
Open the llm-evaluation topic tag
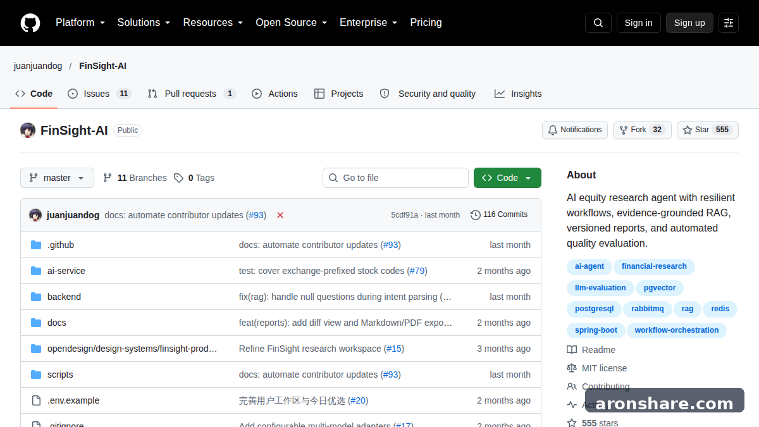click(600, 288)
